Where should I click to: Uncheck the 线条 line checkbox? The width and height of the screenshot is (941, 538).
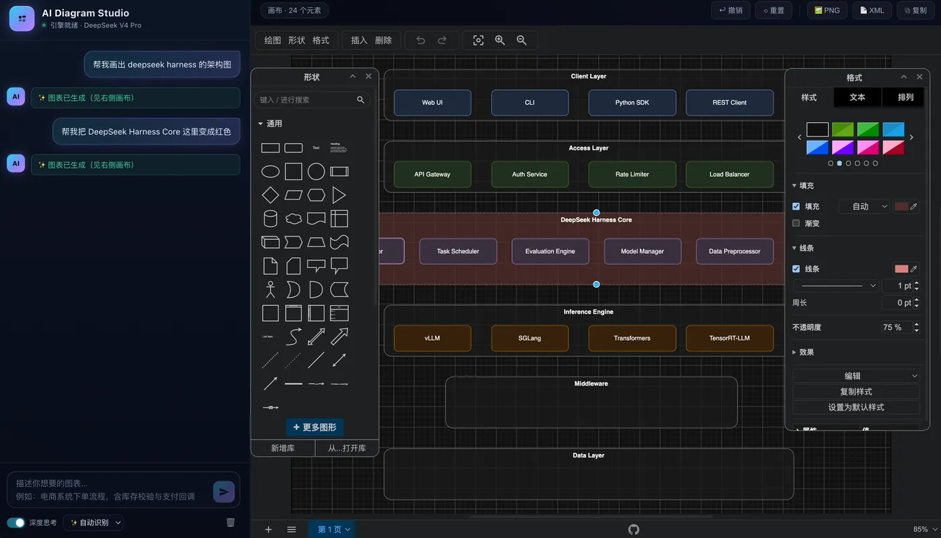[x=796, y=269]
